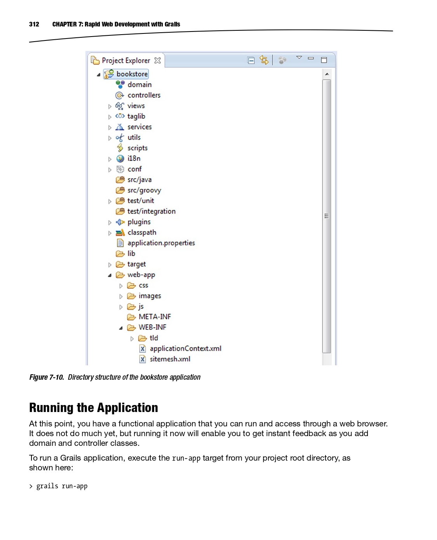Expand the taglib node

pyautogui.click(x=110, y=117)
